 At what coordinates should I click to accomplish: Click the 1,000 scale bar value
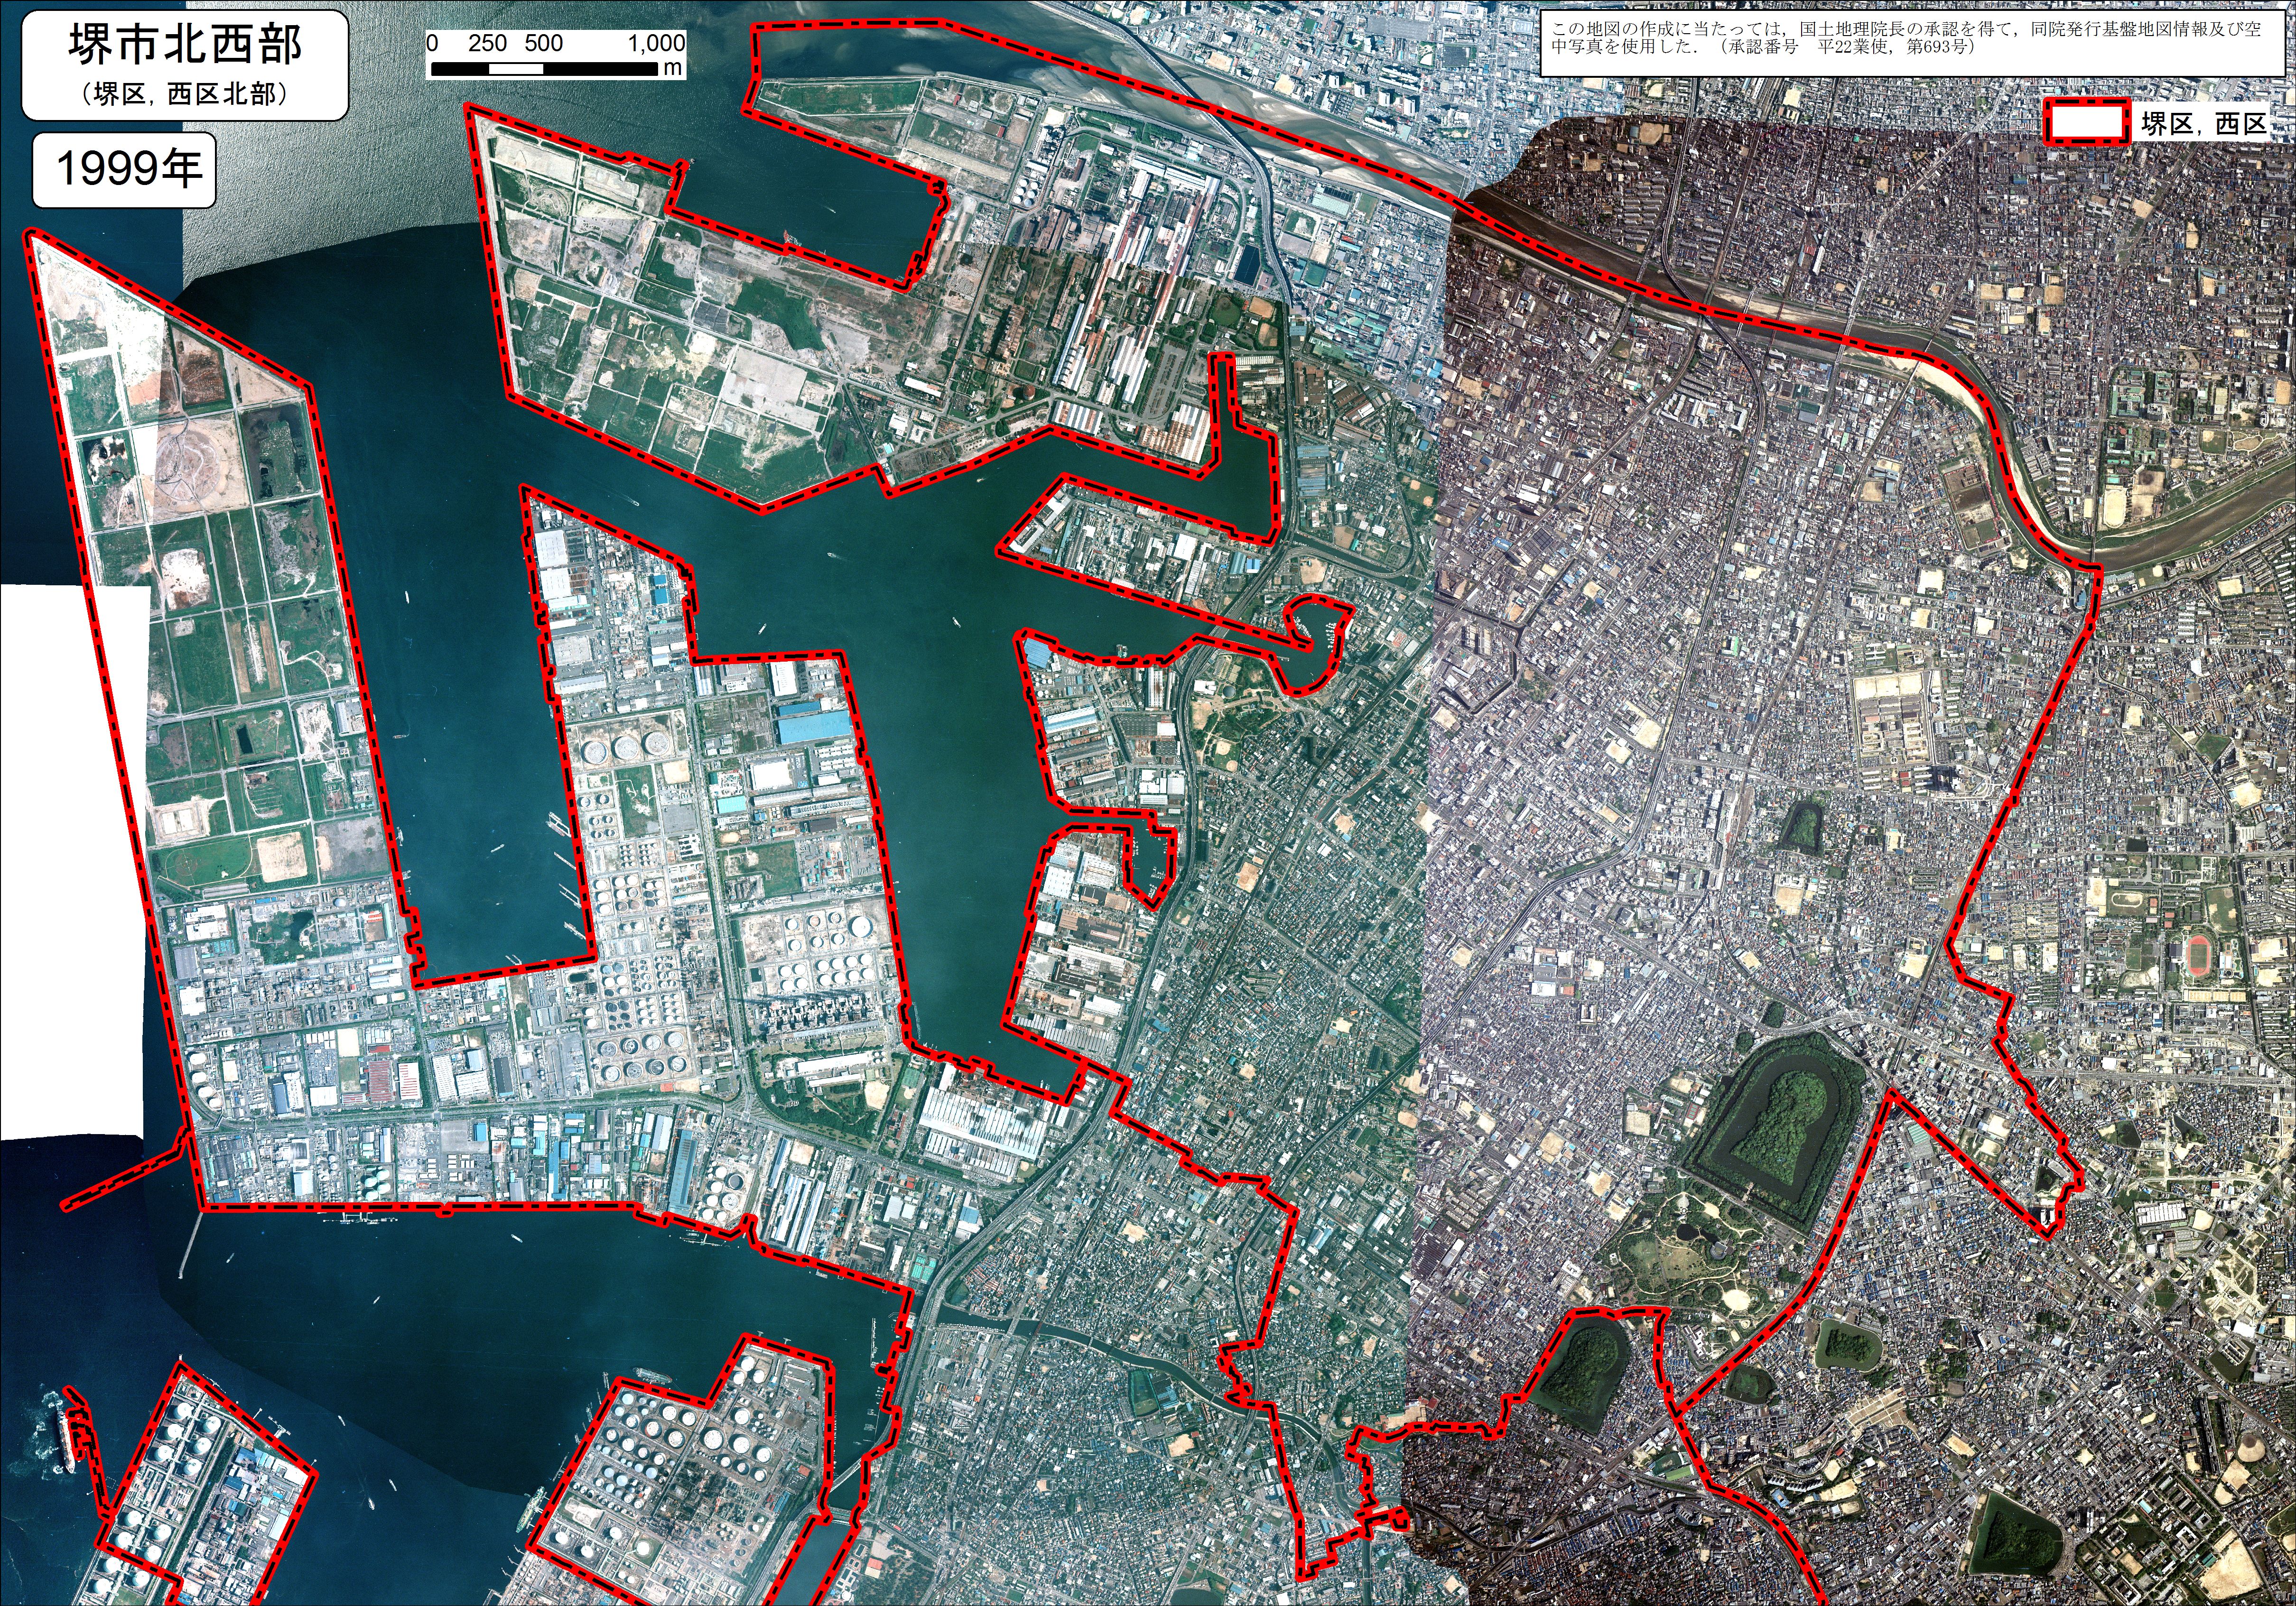point(656,44)
